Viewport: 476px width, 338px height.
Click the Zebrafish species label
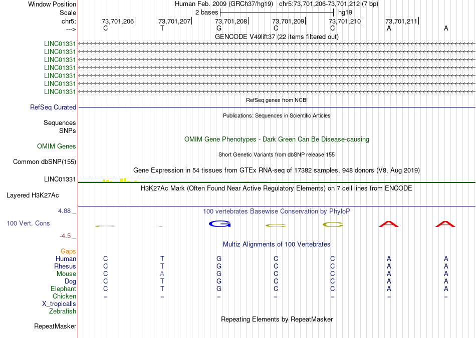click(x=63, y=311)
